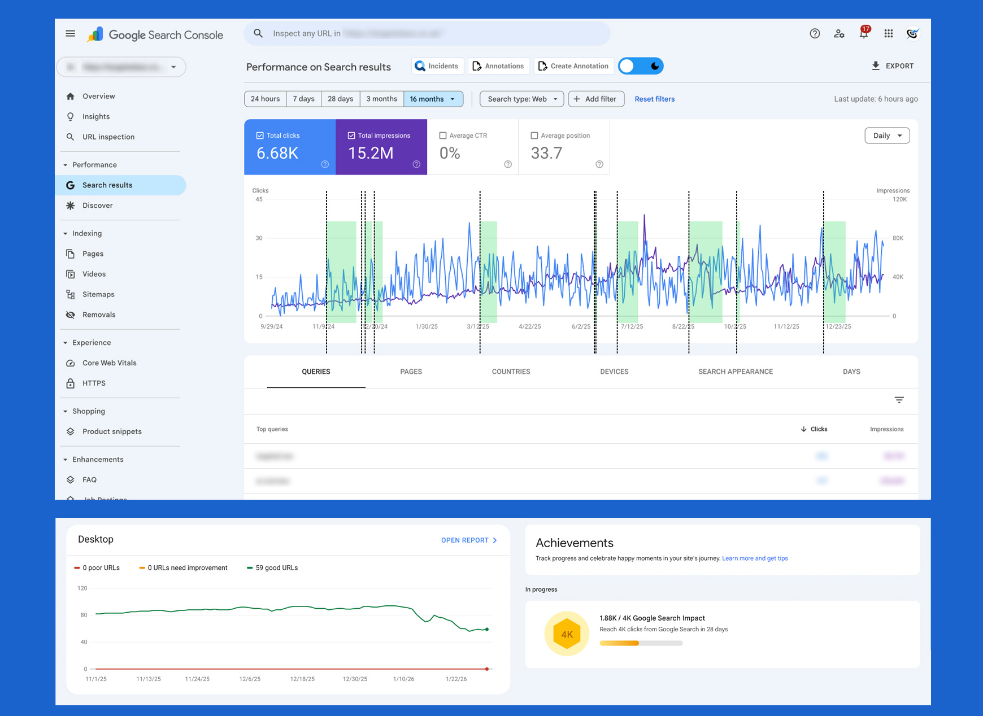983x716 pixels.
Task: Switch to the Countries tab
Action: pos(511,372)
